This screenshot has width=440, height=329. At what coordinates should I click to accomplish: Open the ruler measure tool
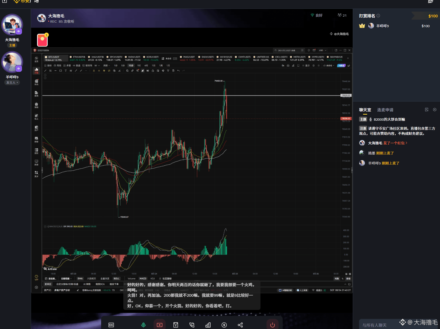click(x=132, y=71)
